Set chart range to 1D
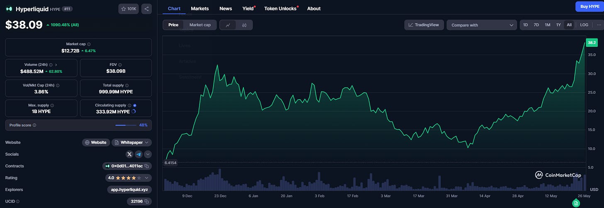The image size is (604, 208). (526, 25)
